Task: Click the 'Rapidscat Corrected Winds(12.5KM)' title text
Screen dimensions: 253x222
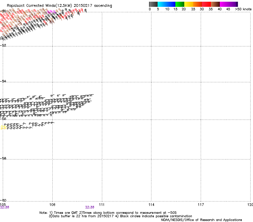Action: [39, 6]
